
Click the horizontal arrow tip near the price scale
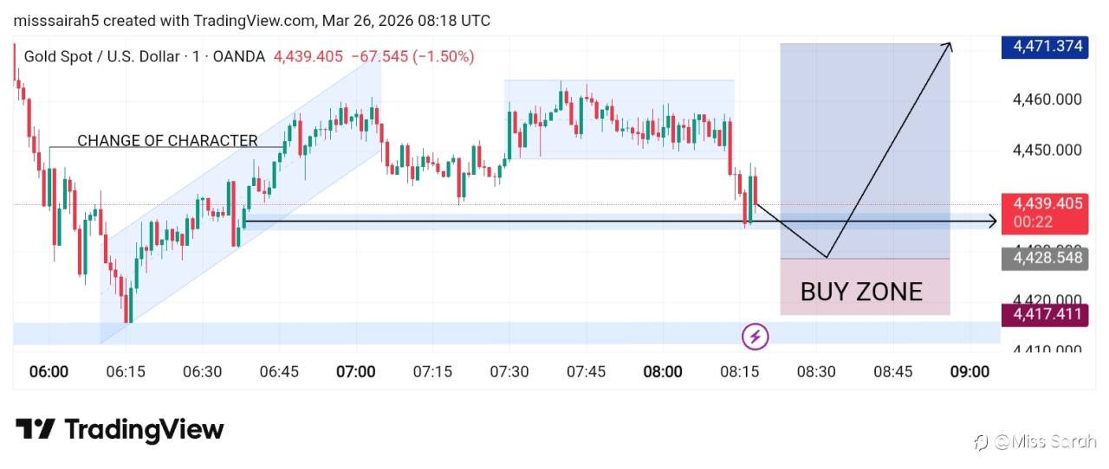993,223
